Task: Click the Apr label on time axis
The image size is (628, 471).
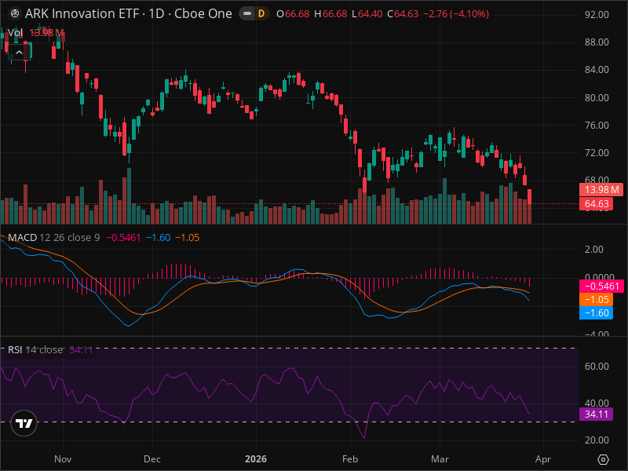Action: (543, 459)
